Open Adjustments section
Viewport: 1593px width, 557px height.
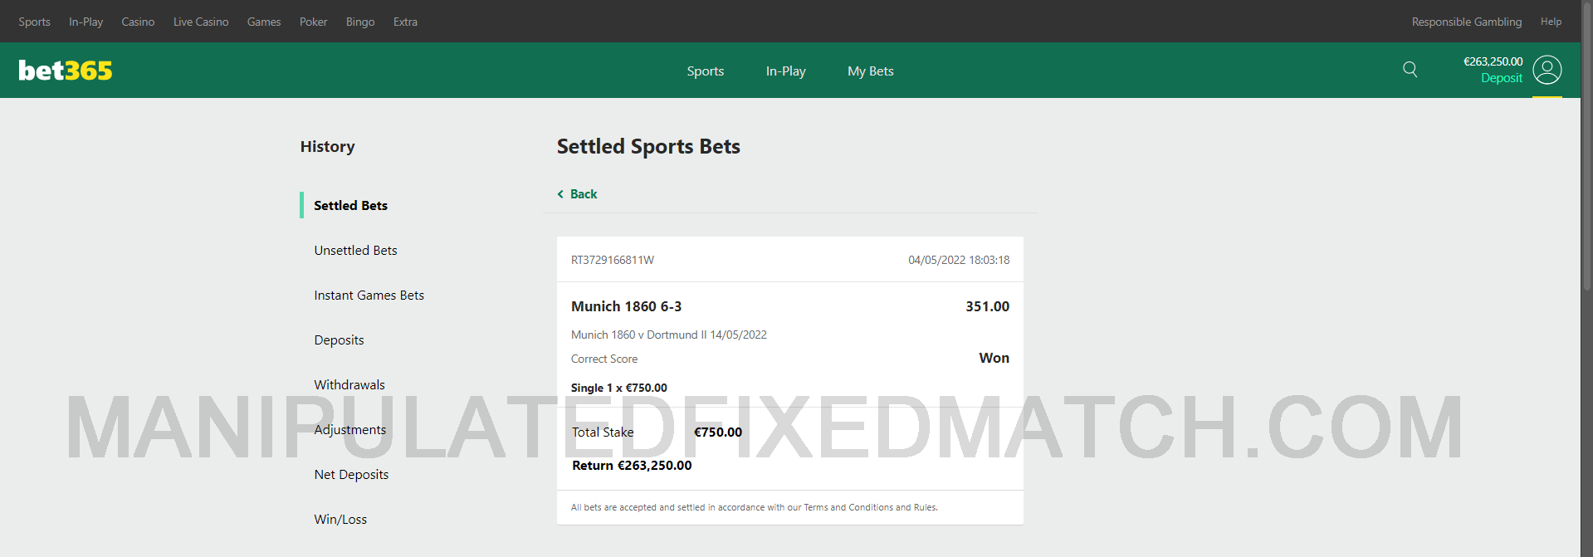tap(349, 430)
